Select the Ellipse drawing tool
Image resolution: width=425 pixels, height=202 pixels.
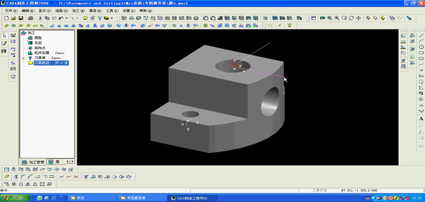click(421, 59)
